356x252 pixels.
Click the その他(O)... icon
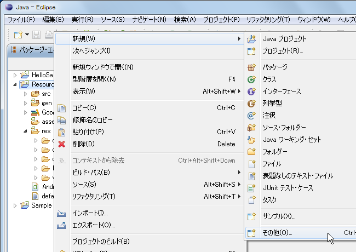[251, 233]
